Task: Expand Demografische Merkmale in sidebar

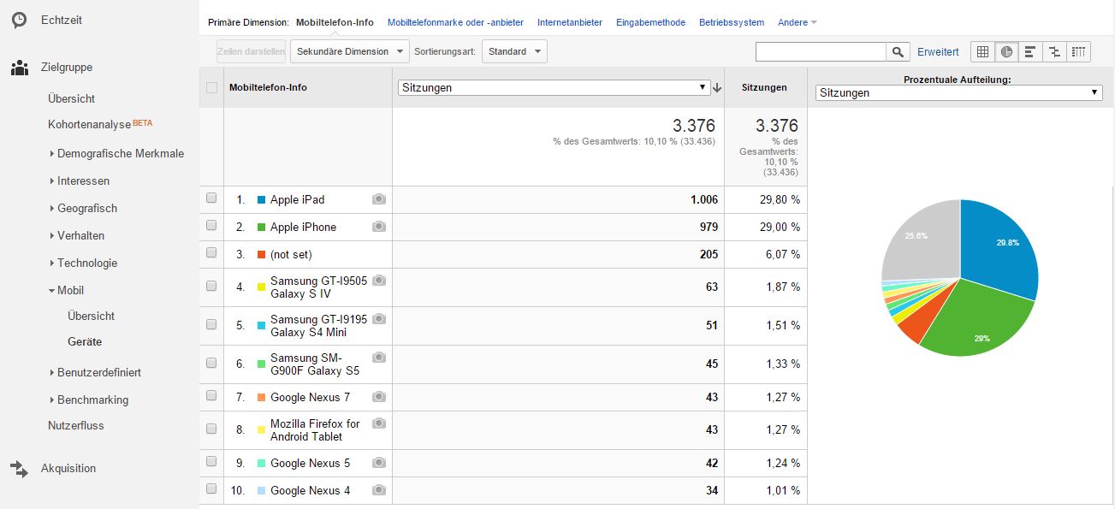Action: tap(116, 153)
